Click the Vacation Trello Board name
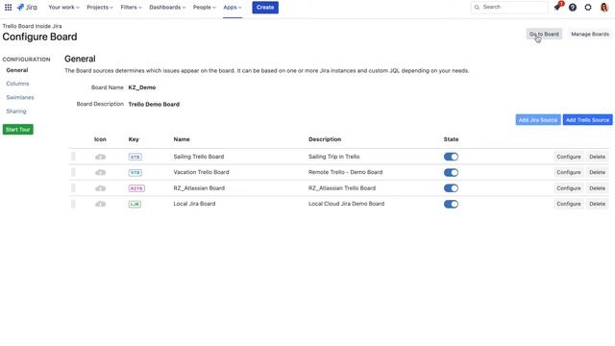Screen dimensions: 615x346 (201, 172)
